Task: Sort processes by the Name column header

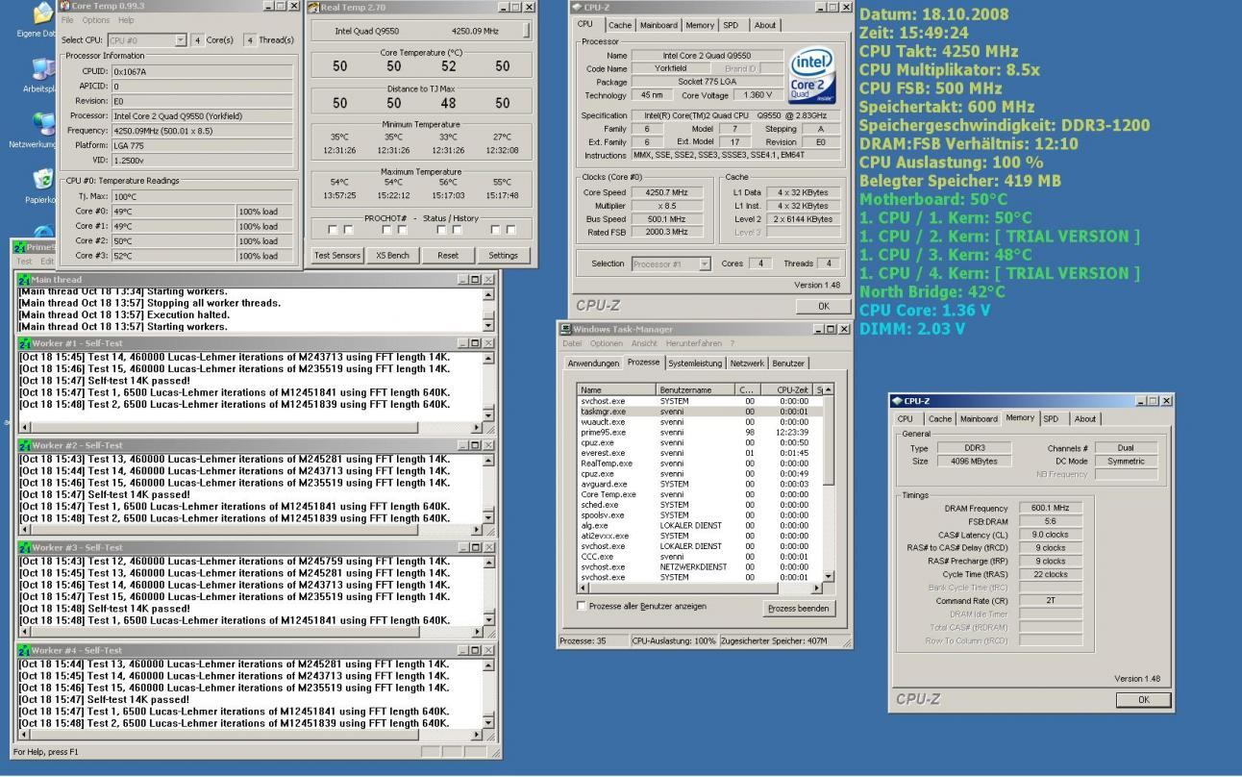Action: [x=616, y=389]
